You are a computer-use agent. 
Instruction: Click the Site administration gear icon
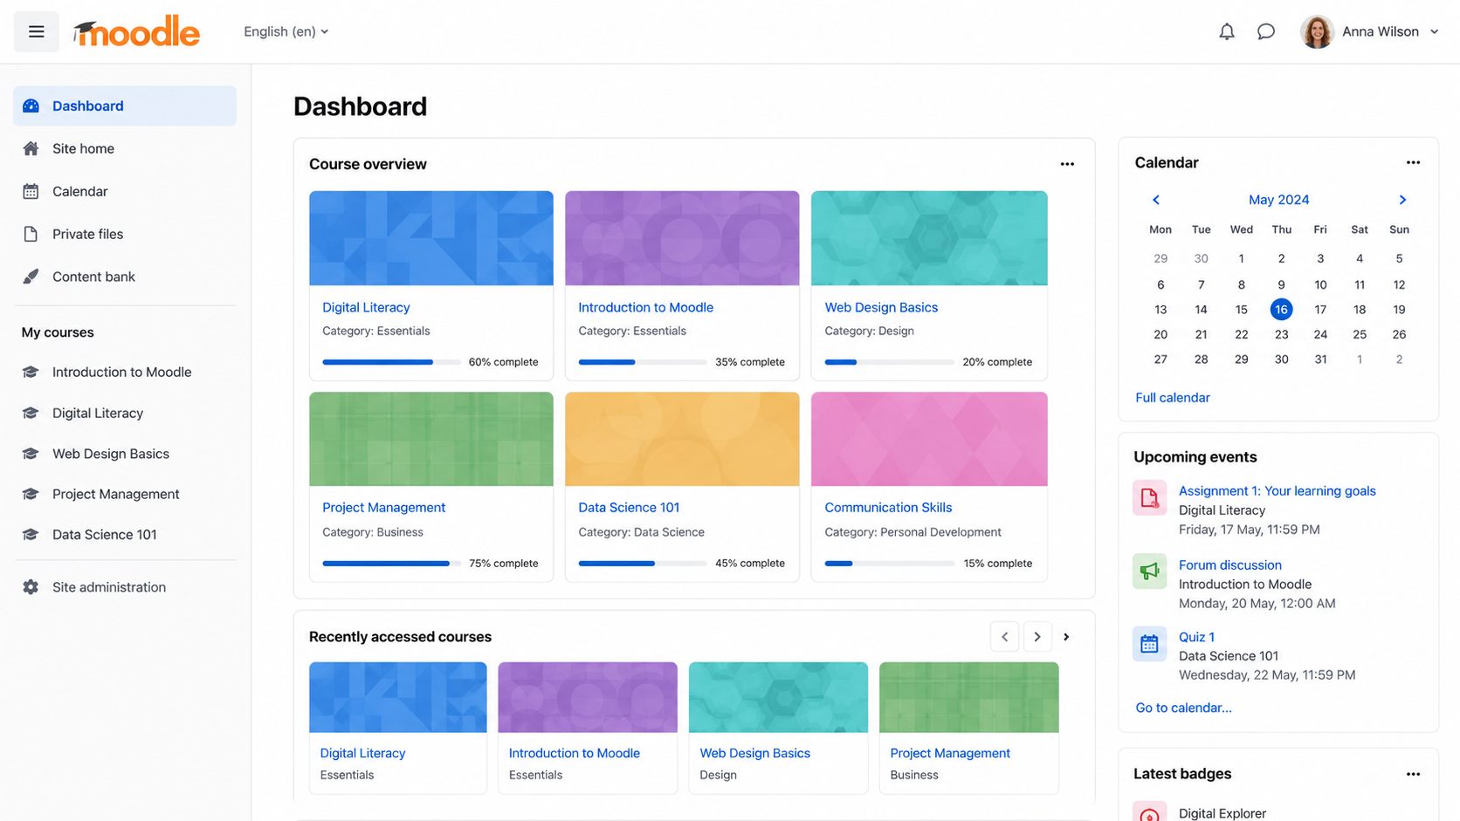pos(31,587)
